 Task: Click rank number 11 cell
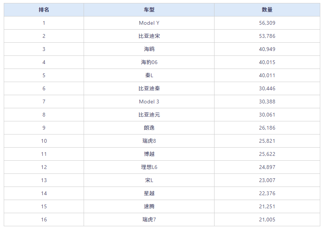click(x=44, y=154)
